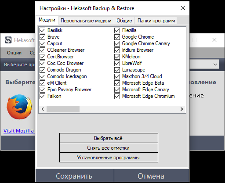Open the Папки программ tab
The width and height of the screenshot is (225, 183).
pyautogui.click(x=156, y=21)
